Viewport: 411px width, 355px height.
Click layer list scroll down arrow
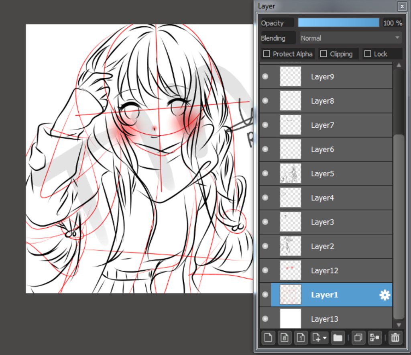point(399,325)
